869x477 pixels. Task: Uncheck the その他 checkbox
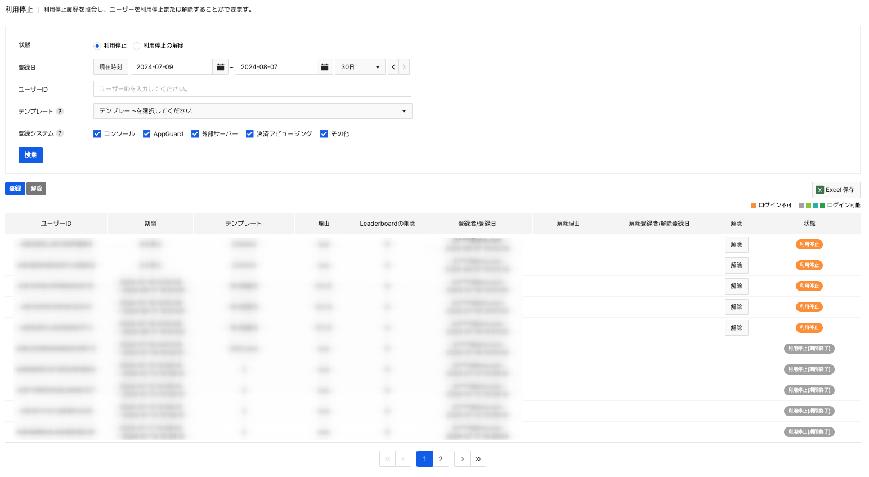324,133
